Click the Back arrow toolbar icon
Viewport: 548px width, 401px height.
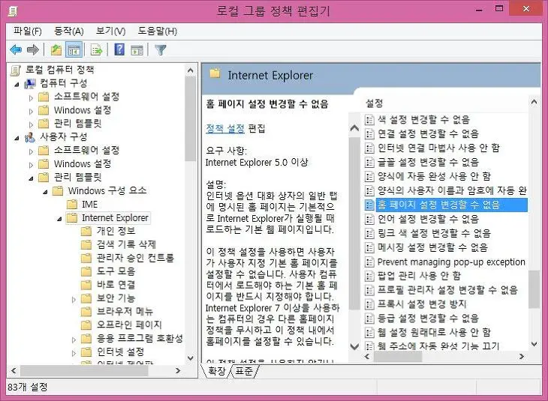tap(16, 50)
